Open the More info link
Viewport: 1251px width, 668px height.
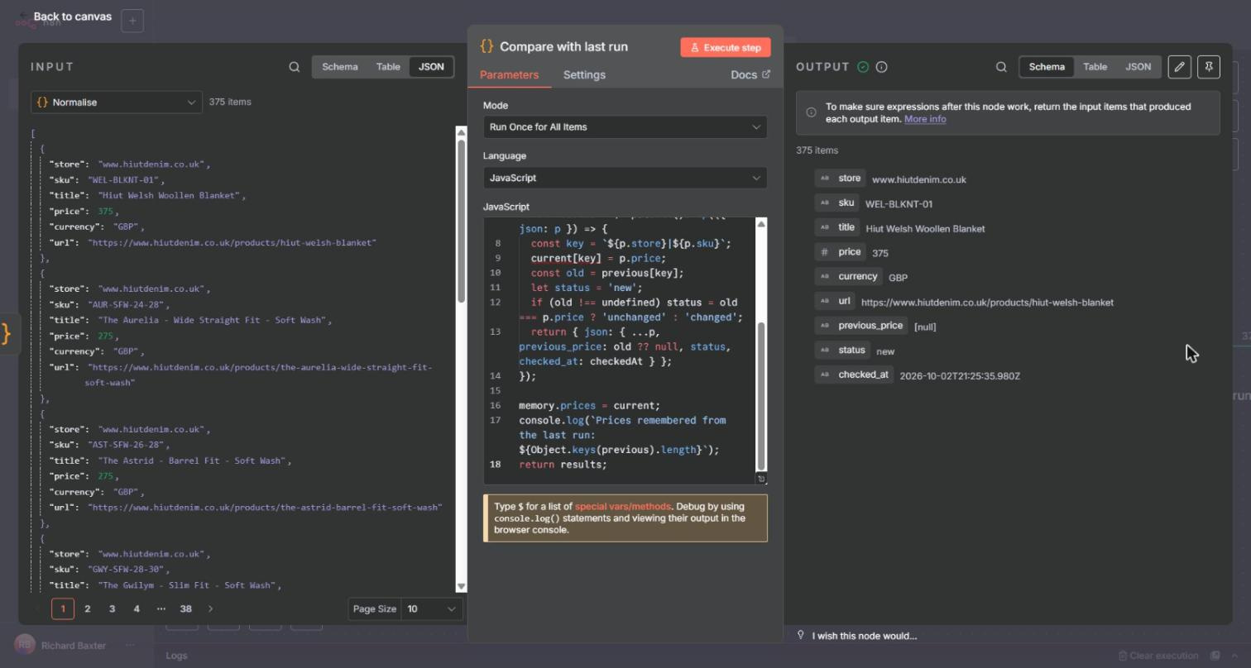click(x=925, y=119)
